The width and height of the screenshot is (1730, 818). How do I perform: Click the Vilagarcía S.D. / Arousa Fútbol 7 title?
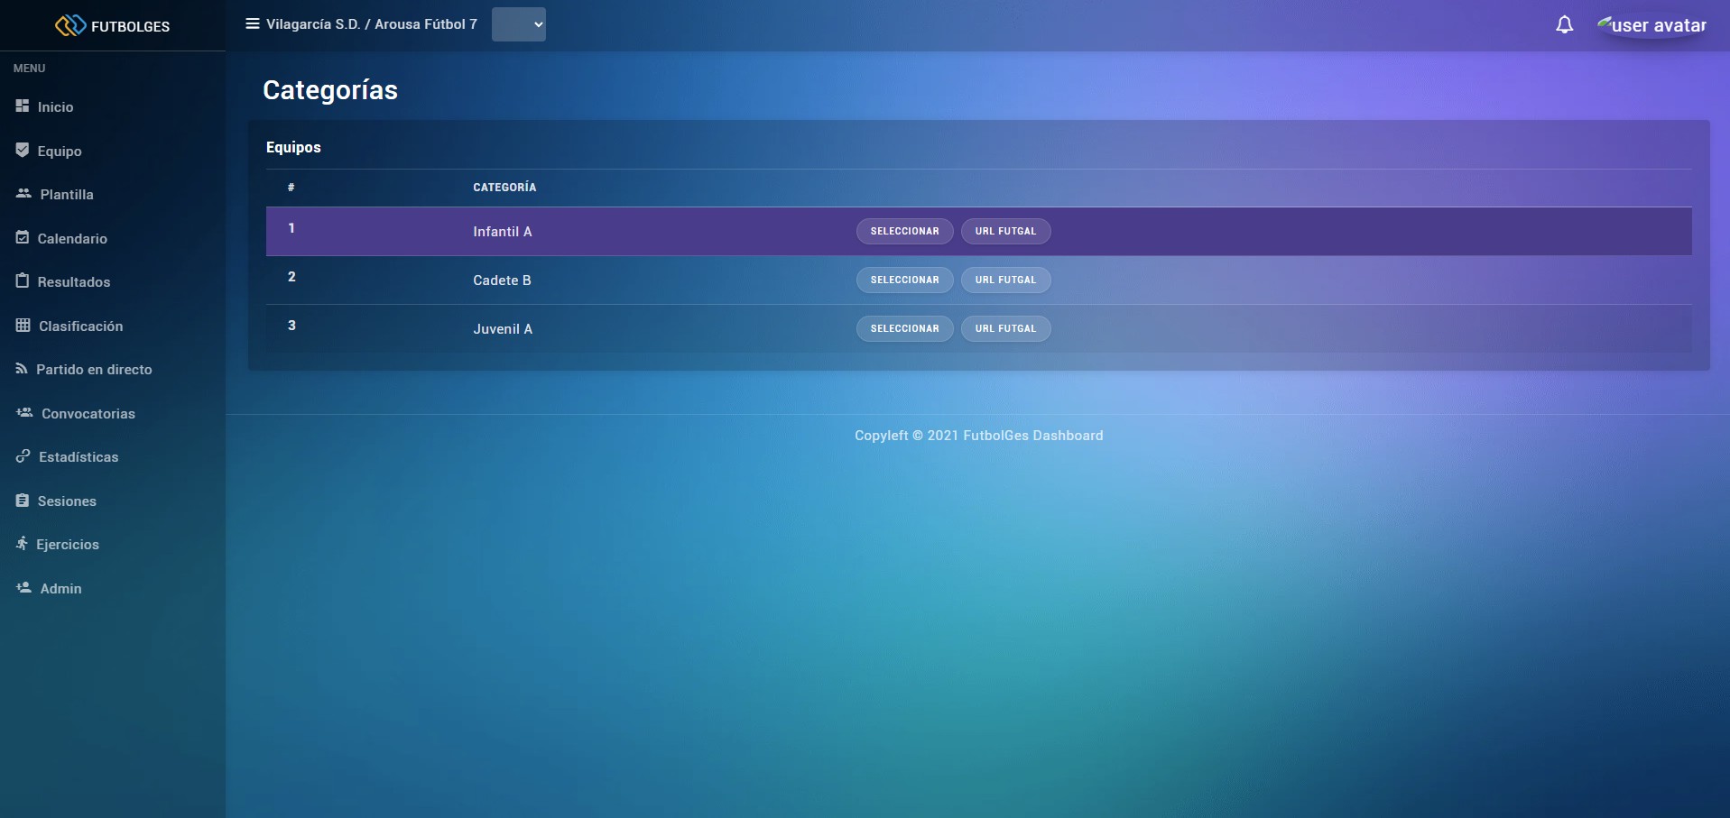click(372, 24)
